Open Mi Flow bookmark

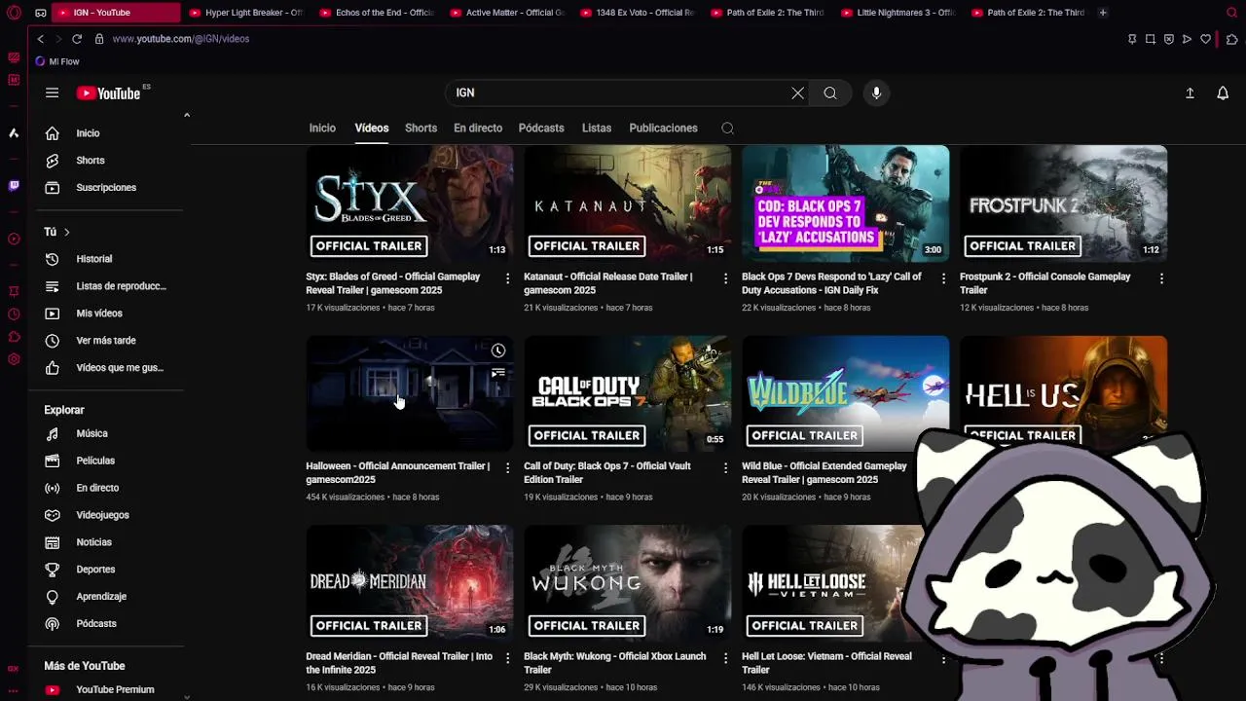click(57, 61)
